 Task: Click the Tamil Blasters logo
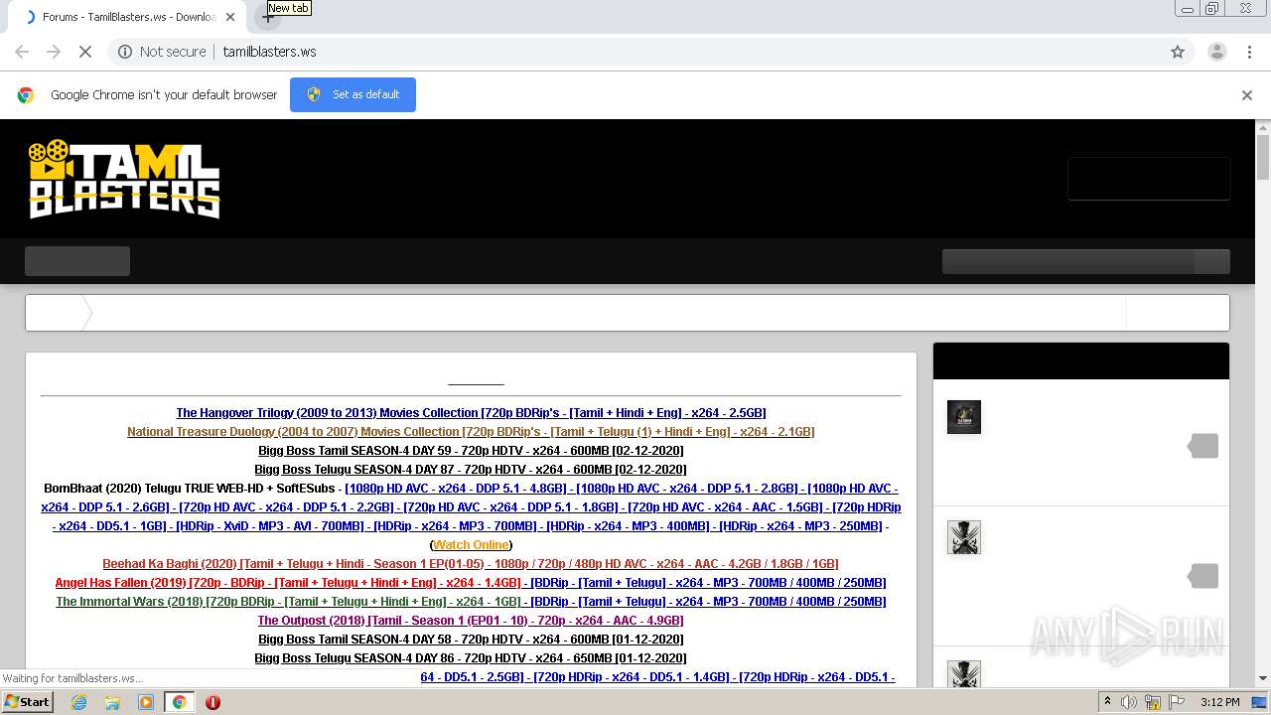pos(124,179)
